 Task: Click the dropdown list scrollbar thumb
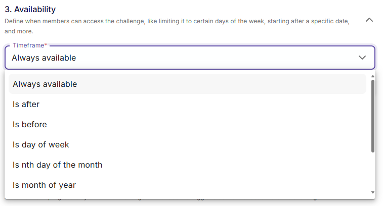pos(373,115)
